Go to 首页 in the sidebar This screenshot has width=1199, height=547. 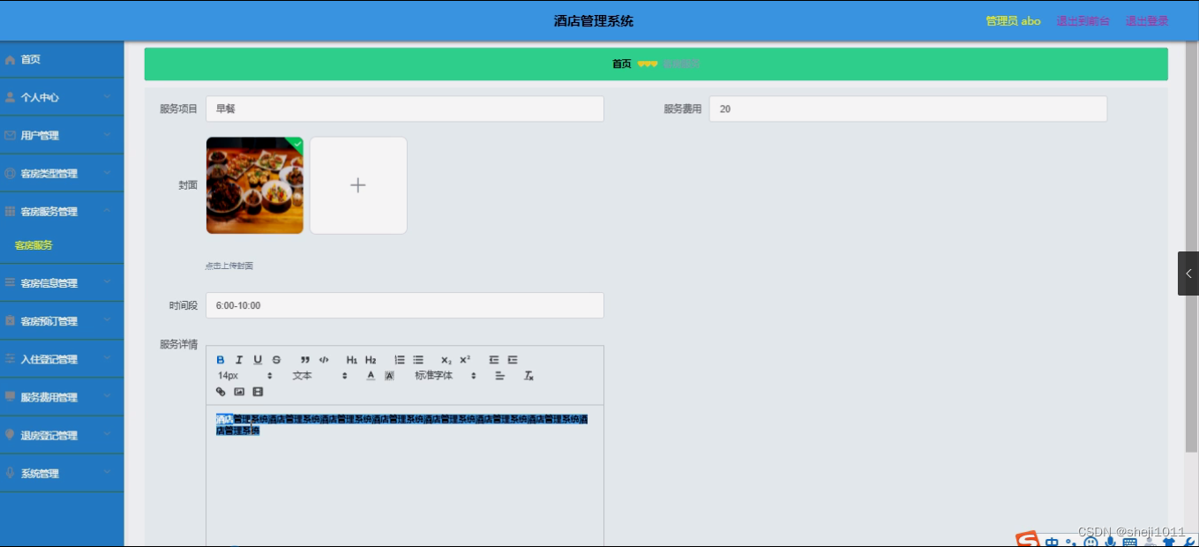62,59
